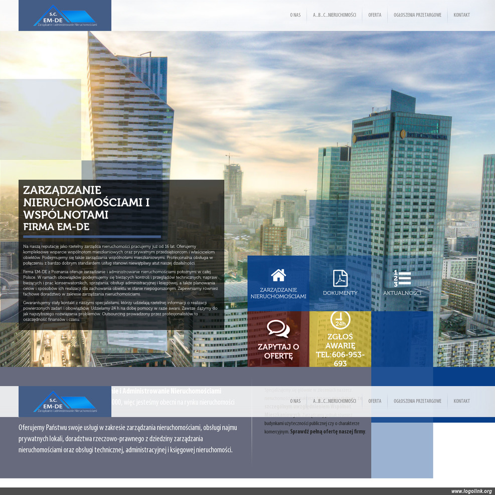Viewport: 495px width, 495px height.
Task: Open the PDF icon on the Dokumenty tile
Action: [340, 278]
